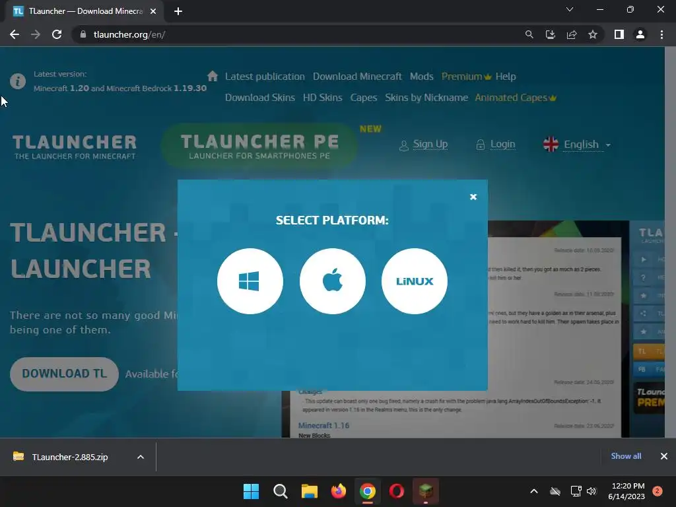Click the cloud sync tray icon
This screenshot has height=507, width=676.
[555, 491]
